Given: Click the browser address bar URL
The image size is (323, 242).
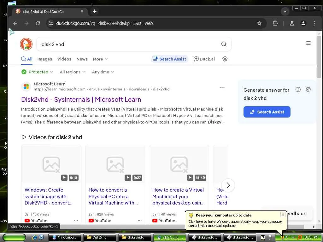Looking at the screenshot, I should click(x=104, y=23).
